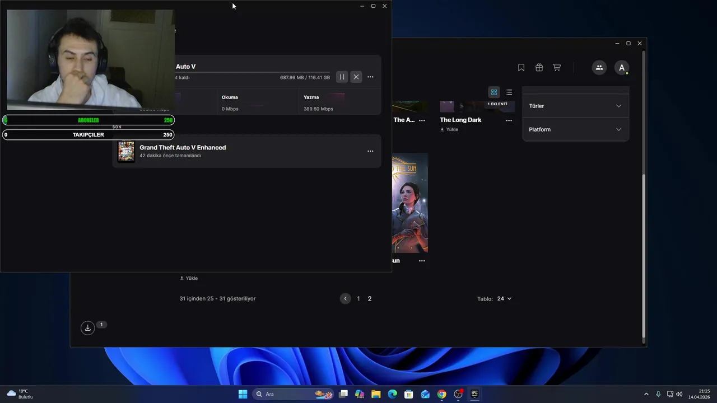The image size is (717, 403).
Task: Open the wishlist bookmark icon in Epic launcher
Action: 521,68
